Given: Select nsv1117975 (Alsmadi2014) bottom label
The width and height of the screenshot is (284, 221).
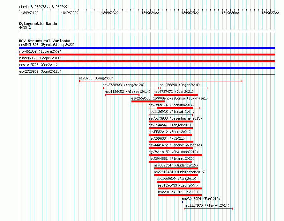Looking at the screenshot, I should click(x=206, y=205).
